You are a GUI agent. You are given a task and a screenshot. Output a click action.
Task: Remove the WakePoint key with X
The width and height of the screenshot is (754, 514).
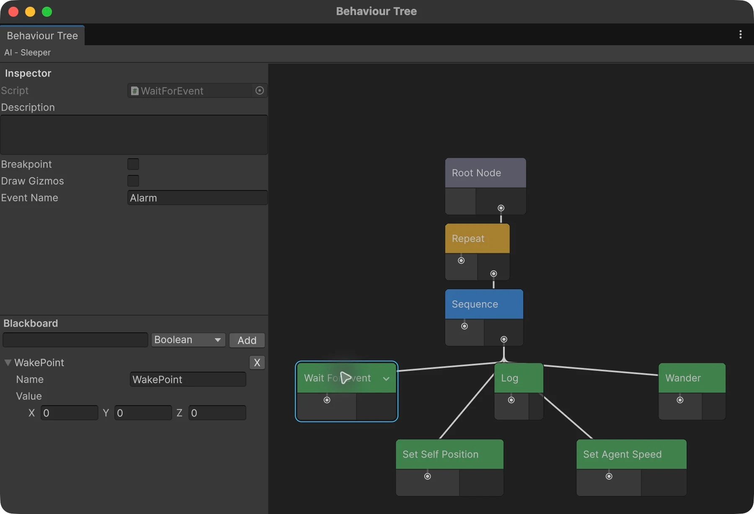point(257,362)
